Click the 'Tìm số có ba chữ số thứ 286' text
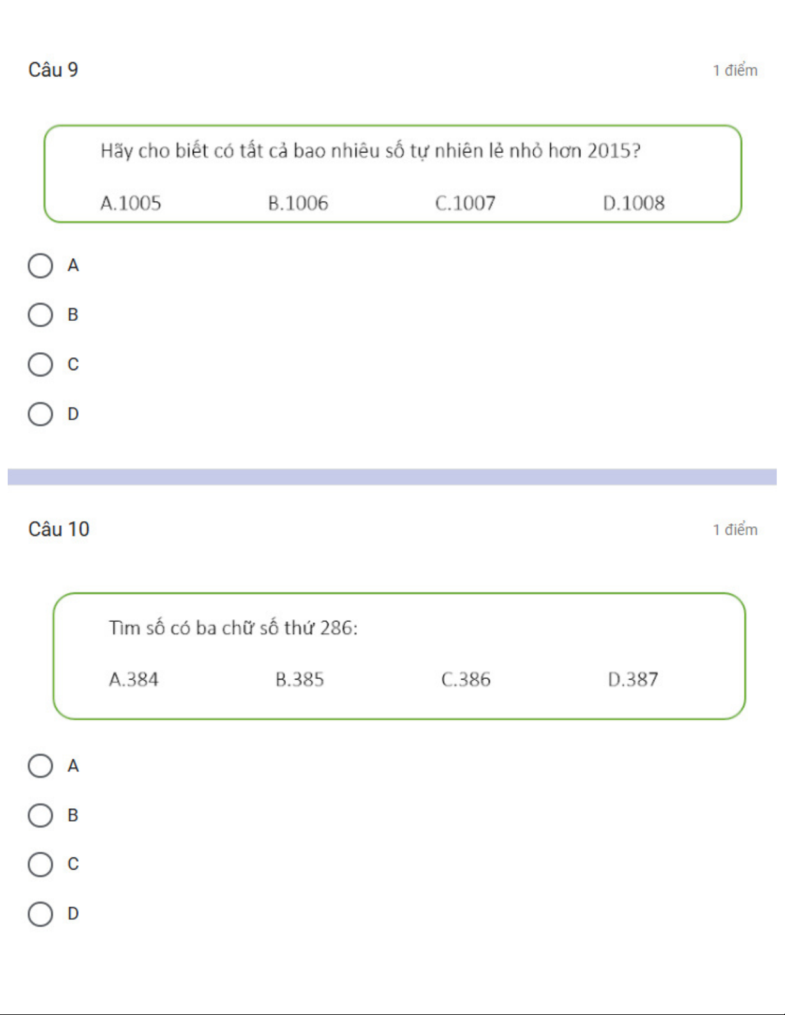The image size is (785, 1015). [233, 628]
